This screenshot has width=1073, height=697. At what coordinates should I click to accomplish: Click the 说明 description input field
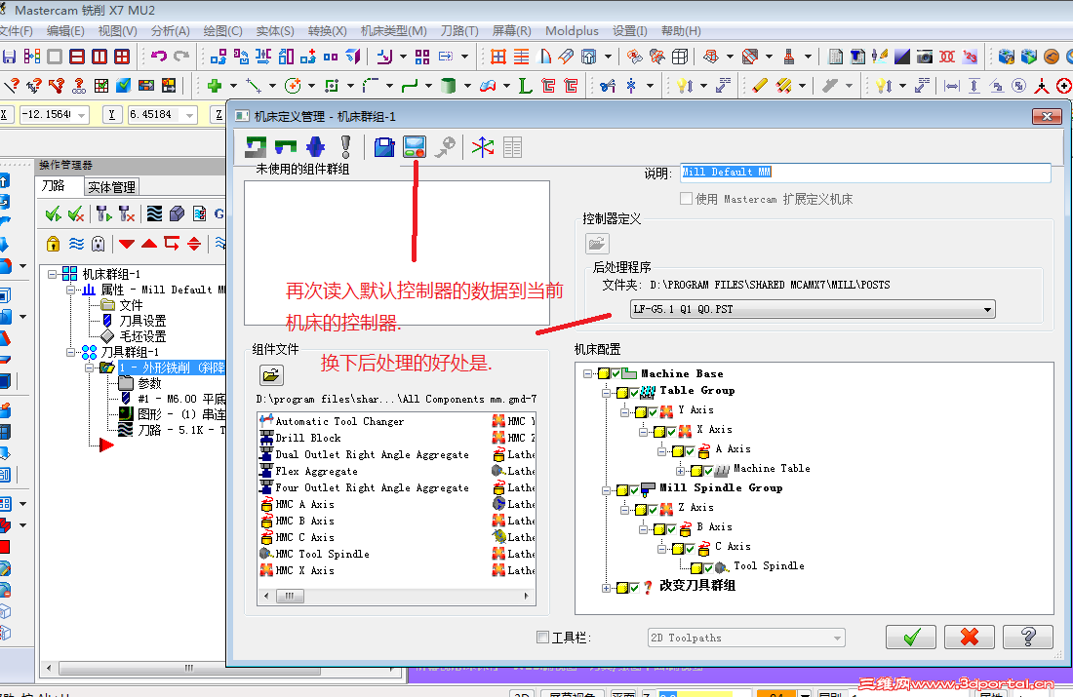click(865, 173)
